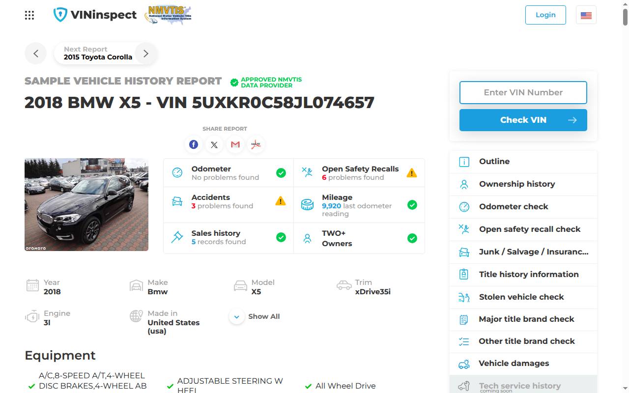Click the NMVTIS logo badge
The height and width of the screenshot is (393, 629).
(x=168, y=15)
